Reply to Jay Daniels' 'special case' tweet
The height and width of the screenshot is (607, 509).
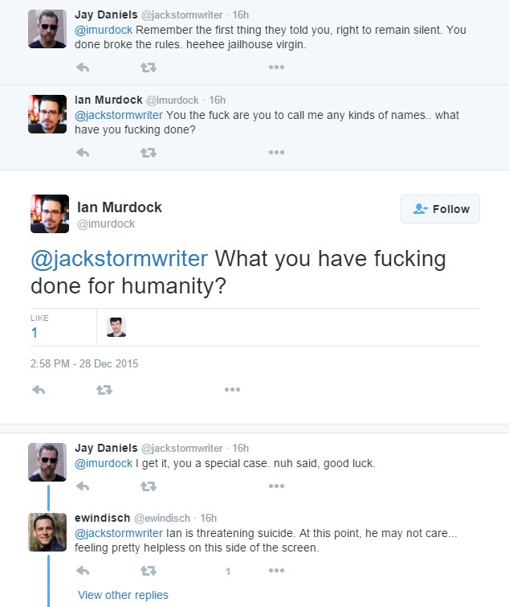[x=83, y=486]
